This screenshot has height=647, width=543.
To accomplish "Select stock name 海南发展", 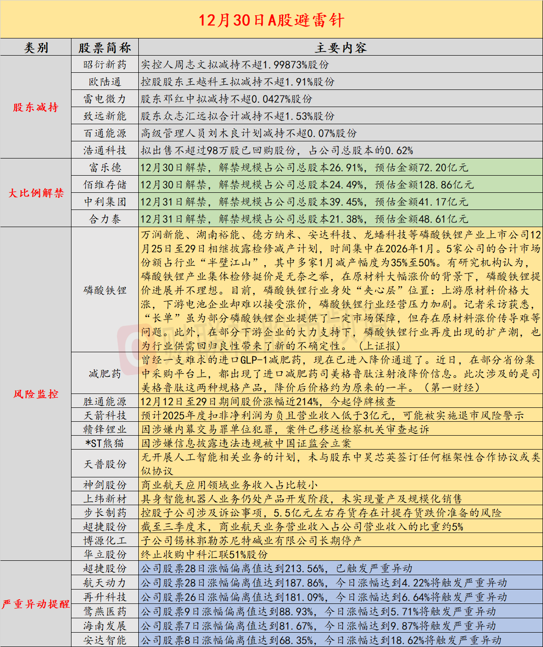I will click(105, 626).
